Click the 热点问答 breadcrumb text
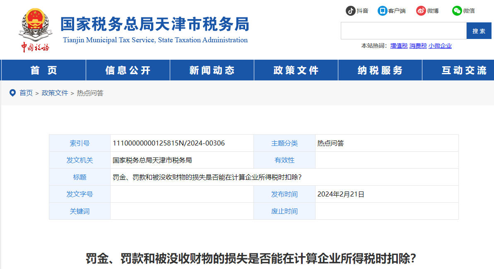The image size is (494, 269). pyautogui.click(x=90, y=93)
